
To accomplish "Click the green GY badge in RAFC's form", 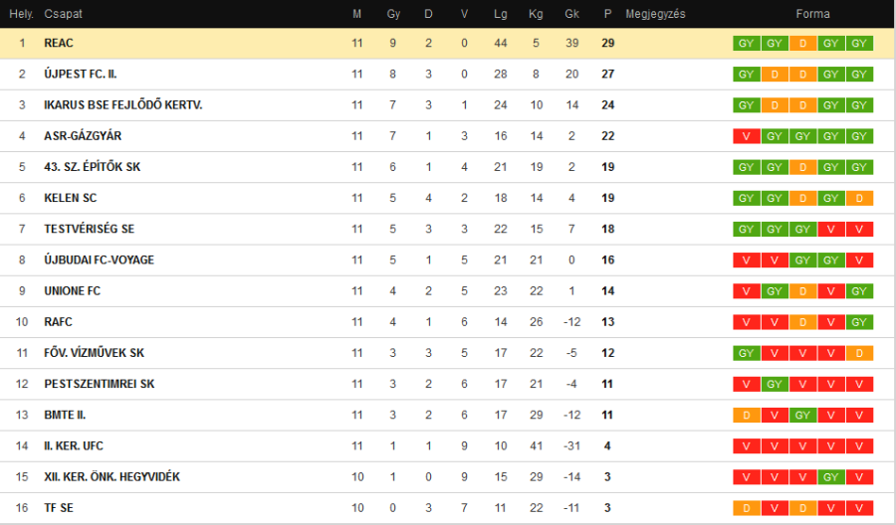I will point(861,322).
